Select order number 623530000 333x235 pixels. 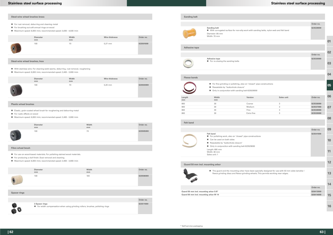[316, 58]
